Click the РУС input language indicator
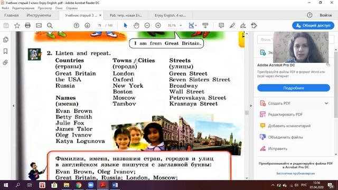The image size is (338, 190). tap(304, 185)
